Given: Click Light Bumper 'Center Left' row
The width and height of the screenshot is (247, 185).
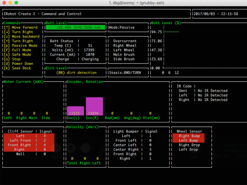Looking at the screenshot, I should 132,145.
